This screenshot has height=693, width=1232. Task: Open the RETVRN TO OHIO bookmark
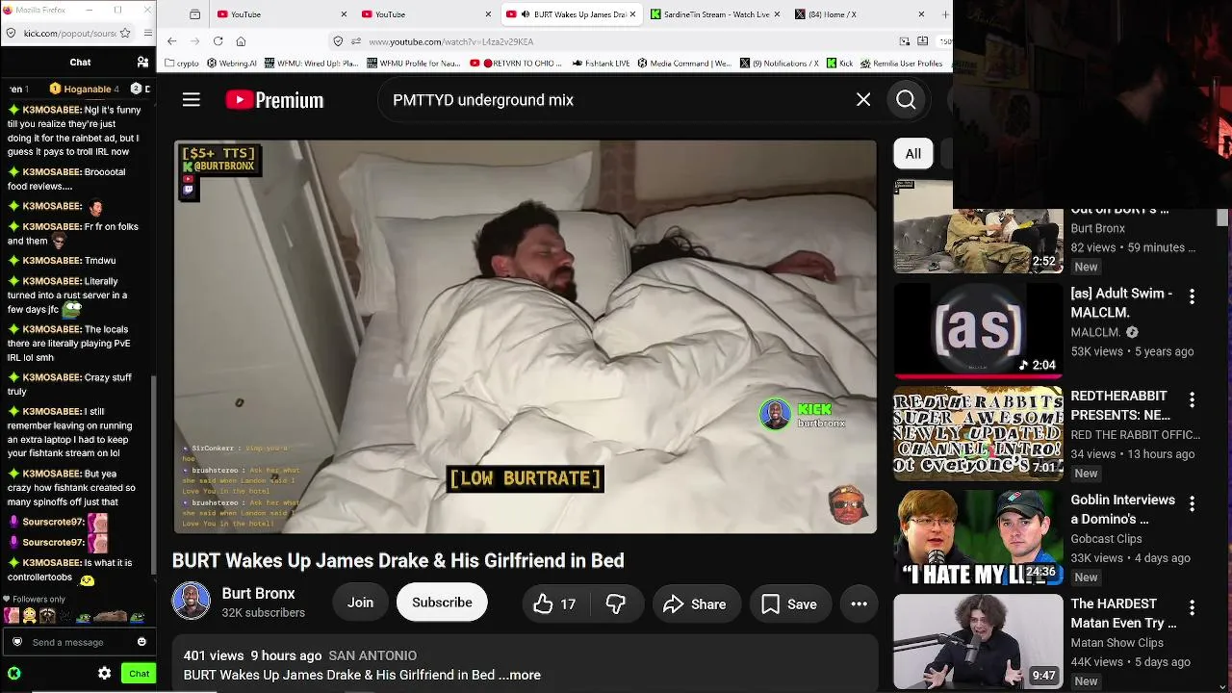pos(517,64)
